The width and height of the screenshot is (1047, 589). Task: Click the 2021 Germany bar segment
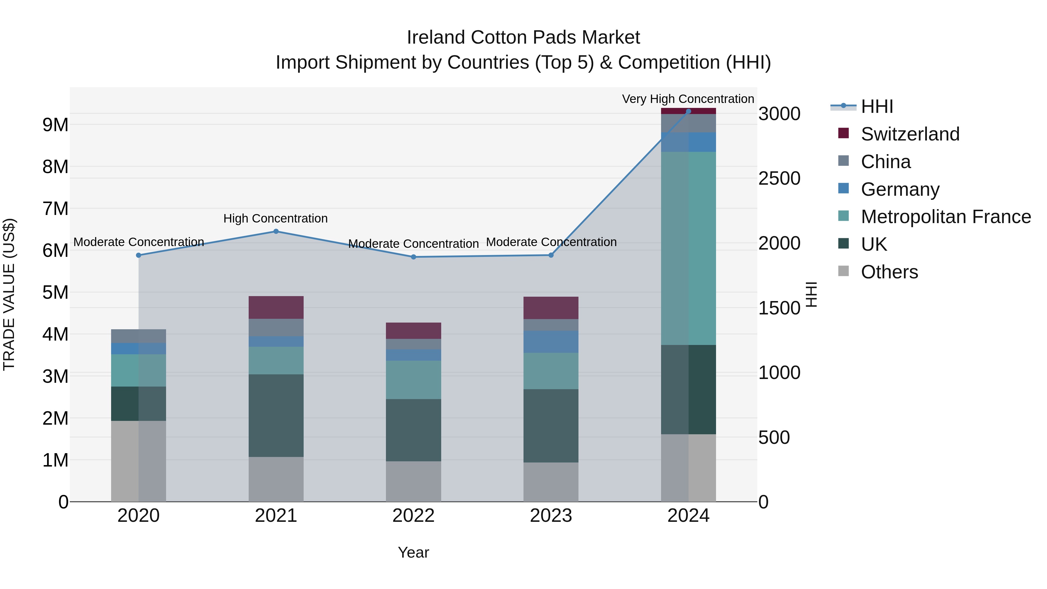pos(276,341)
